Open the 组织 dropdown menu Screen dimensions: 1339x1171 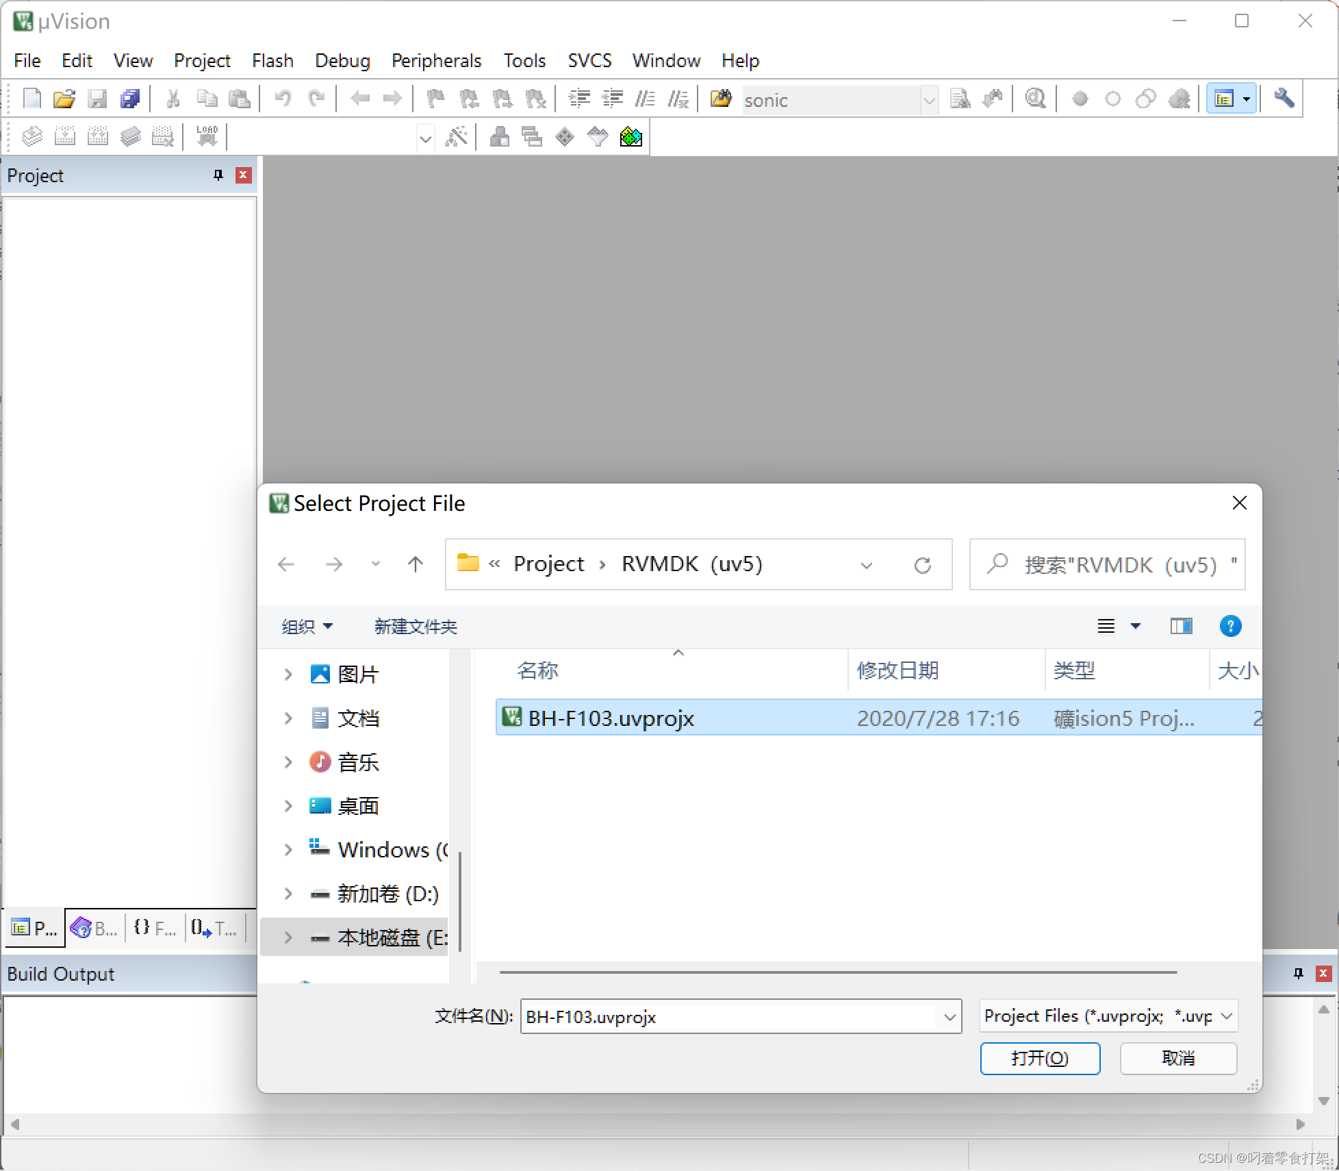[307, 626]
